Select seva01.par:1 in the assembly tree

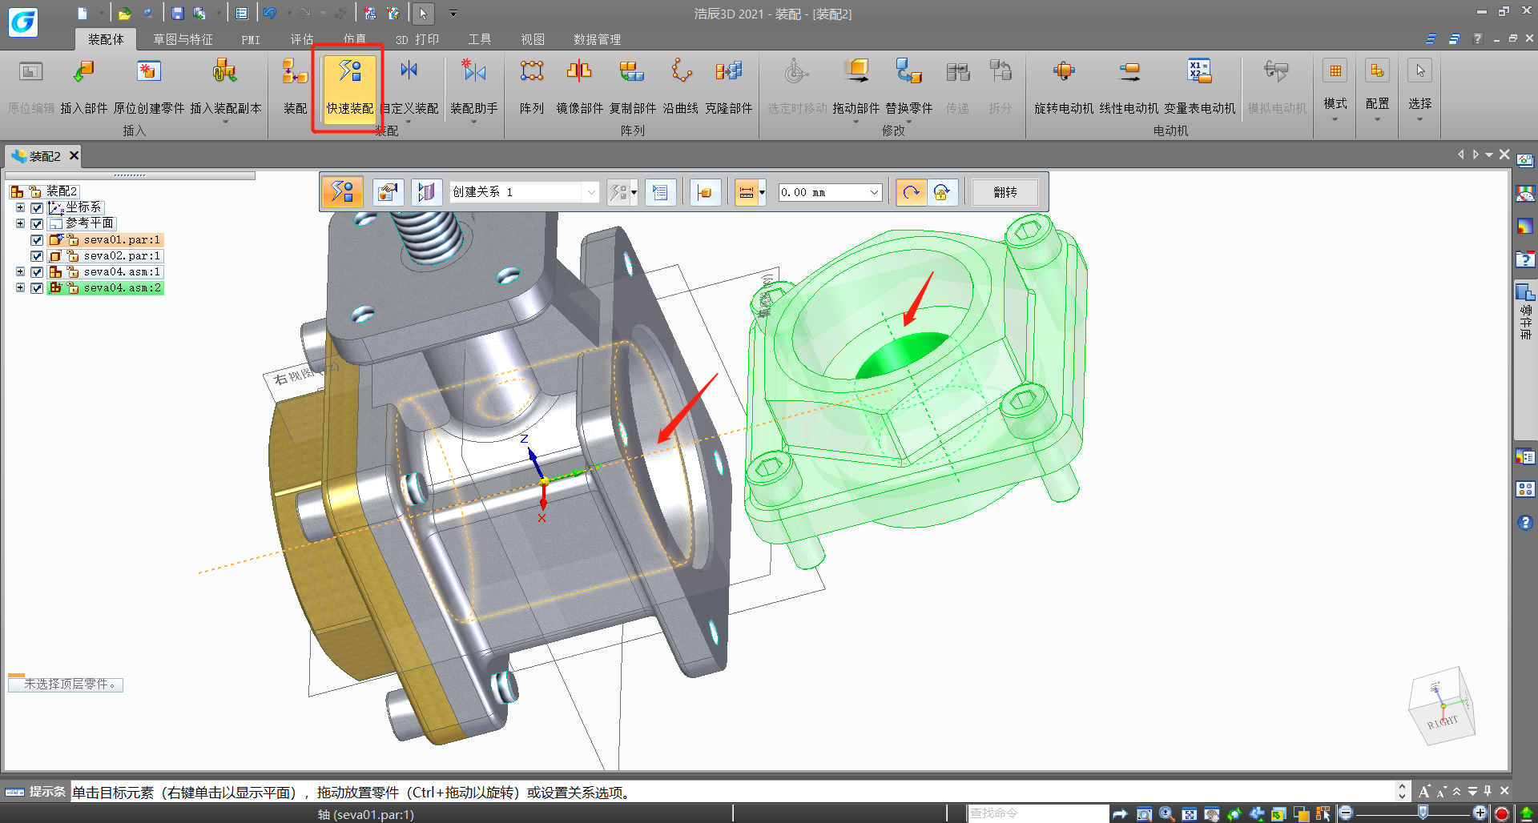[122, 240]
